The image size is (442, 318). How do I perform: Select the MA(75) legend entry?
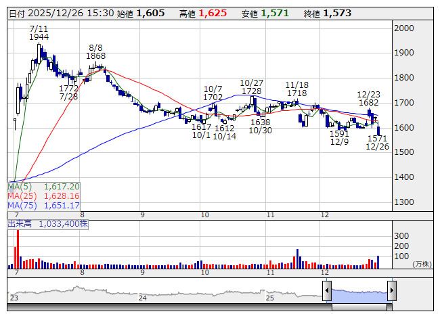44,205
